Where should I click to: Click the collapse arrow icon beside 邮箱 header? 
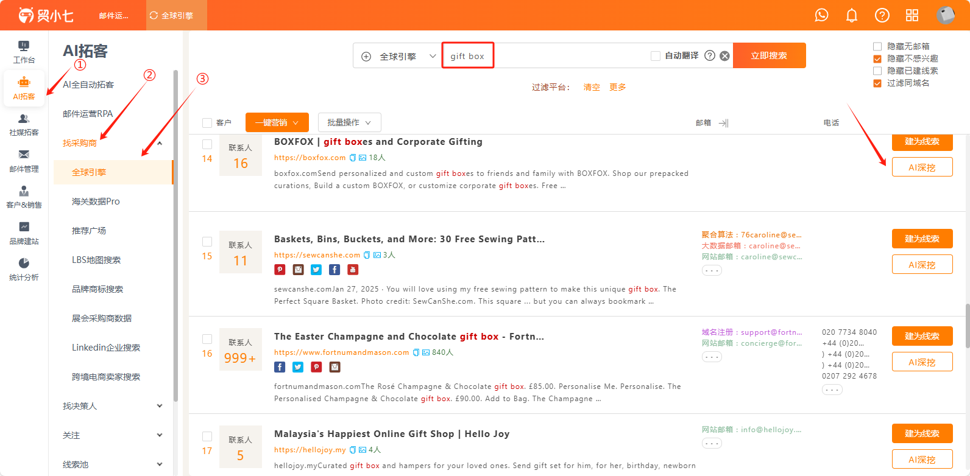(723, 123)
